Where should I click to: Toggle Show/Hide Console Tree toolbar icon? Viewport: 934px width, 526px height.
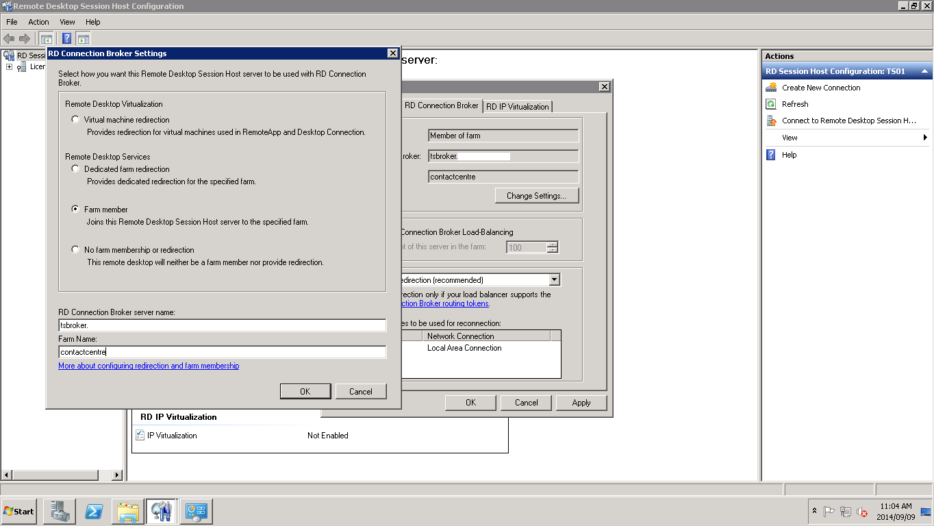[x=47, y=38]
